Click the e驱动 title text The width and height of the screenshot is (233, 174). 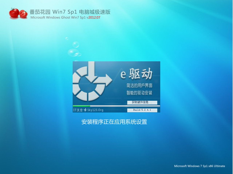pyautogui.click(x=136, y=74)
